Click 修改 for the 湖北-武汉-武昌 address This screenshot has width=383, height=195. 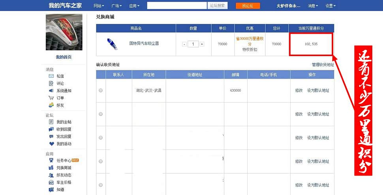click(x=299, y=90)
